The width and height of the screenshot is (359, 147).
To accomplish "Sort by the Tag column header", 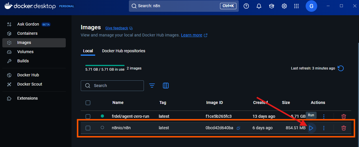I will pyautogui.click(x=163, y=102).
